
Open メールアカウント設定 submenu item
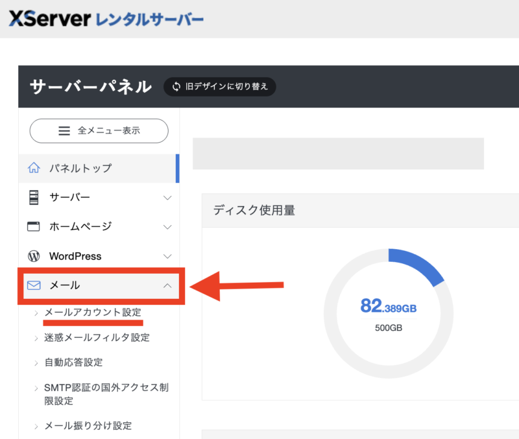pos(93,313)
